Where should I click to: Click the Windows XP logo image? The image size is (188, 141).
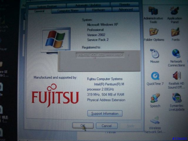56,40
